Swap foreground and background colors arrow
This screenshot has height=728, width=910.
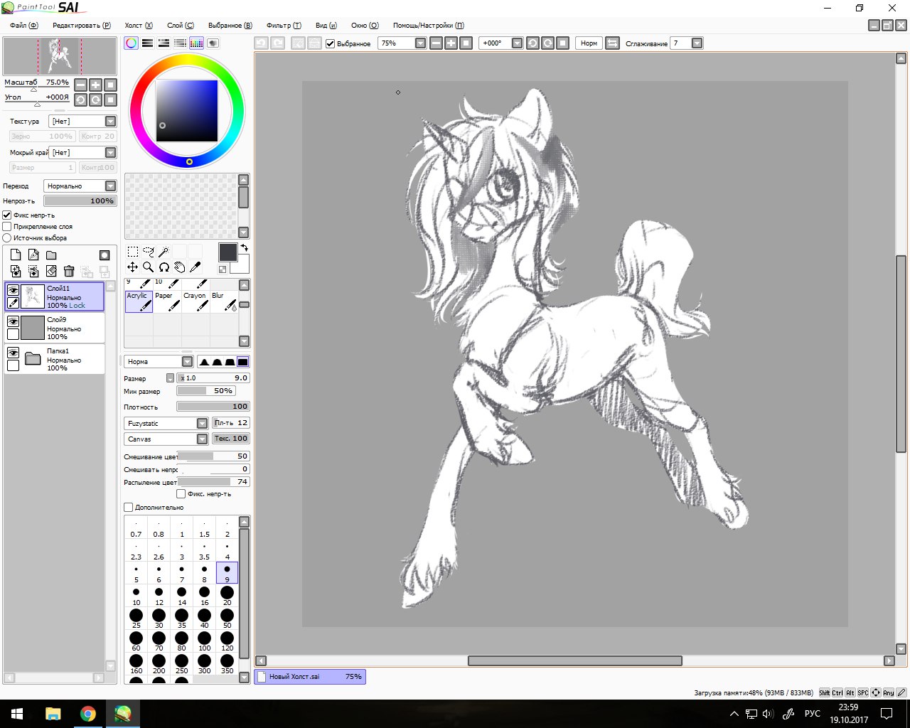coord(245,248)
